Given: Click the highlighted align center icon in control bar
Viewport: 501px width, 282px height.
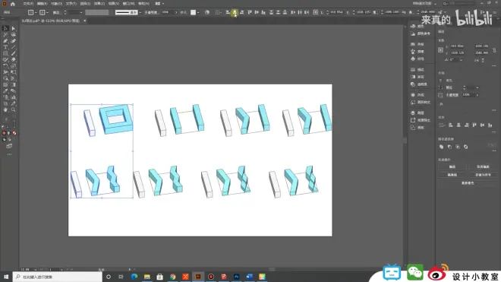Looking at the screenshot, I should [x=235, y=12].
